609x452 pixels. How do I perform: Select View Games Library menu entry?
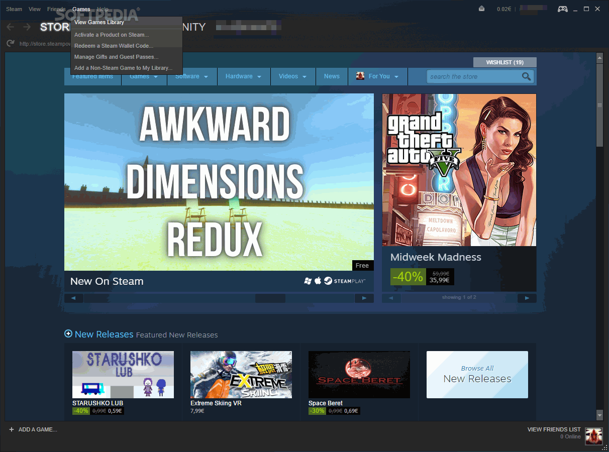coord(126,22)
